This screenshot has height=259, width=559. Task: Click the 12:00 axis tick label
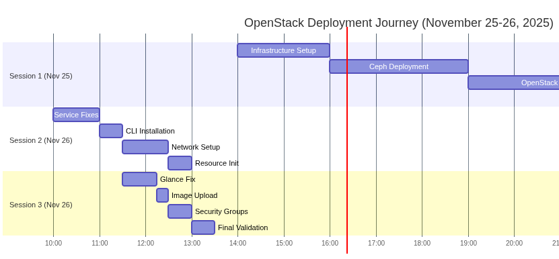click(x=145, y=244)
